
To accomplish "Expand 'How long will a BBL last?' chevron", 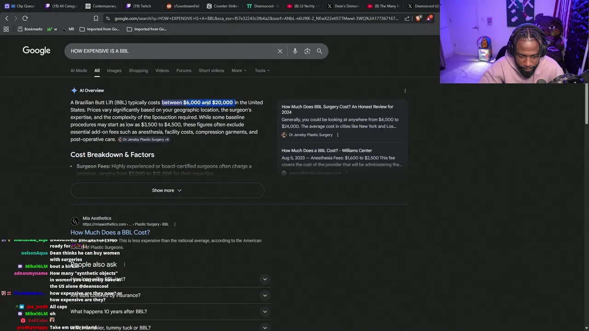I will [265, 279].
